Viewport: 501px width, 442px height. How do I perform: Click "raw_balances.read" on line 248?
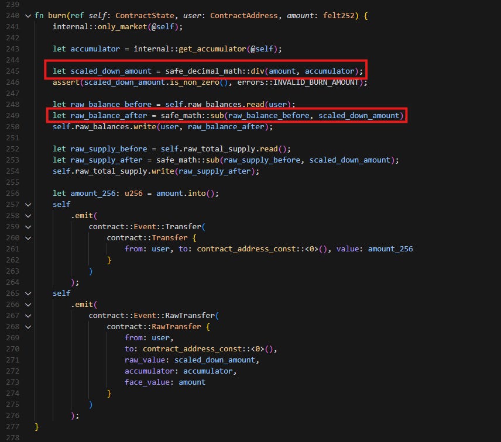[226, 104]
